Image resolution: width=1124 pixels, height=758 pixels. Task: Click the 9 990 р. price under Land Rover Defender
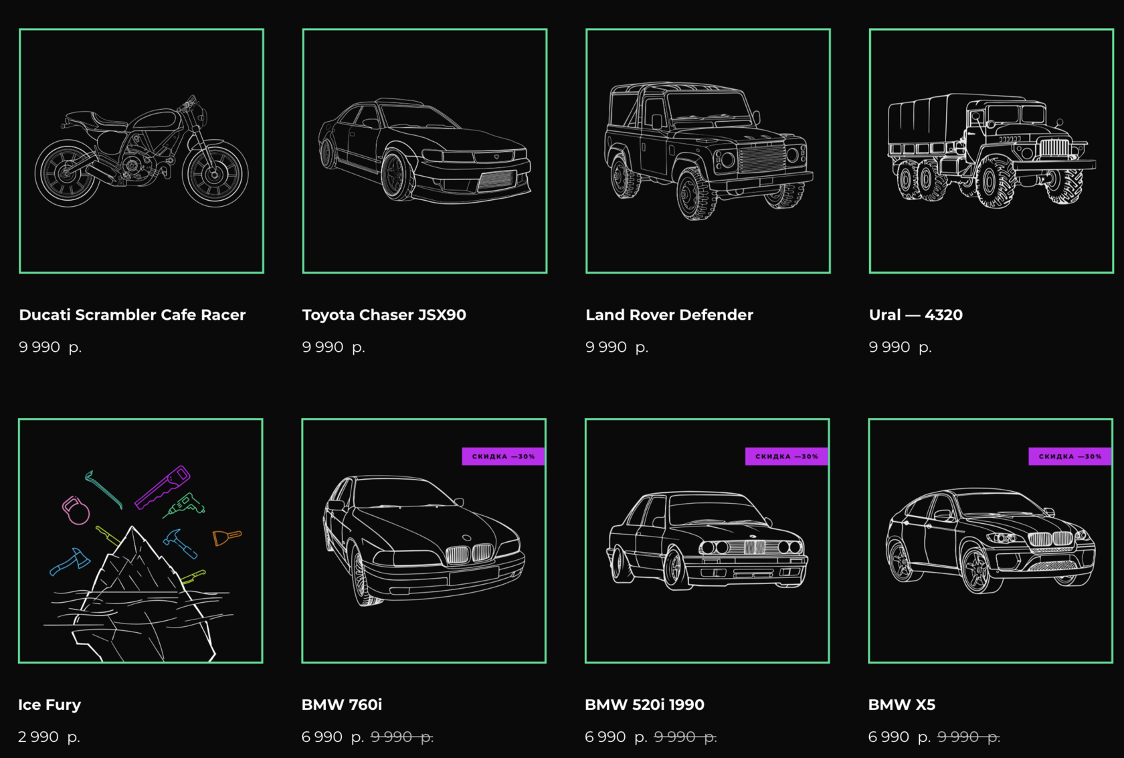click(617, 347)
